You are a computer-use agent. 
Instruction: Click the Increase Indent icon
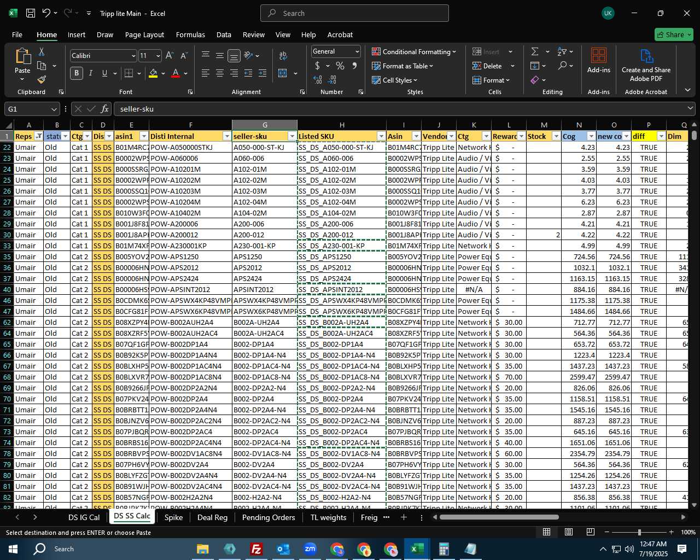pos(262,73)
